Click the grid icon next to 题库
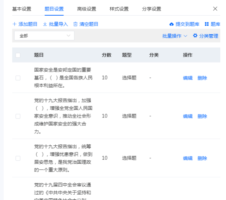 pos(207,24)
